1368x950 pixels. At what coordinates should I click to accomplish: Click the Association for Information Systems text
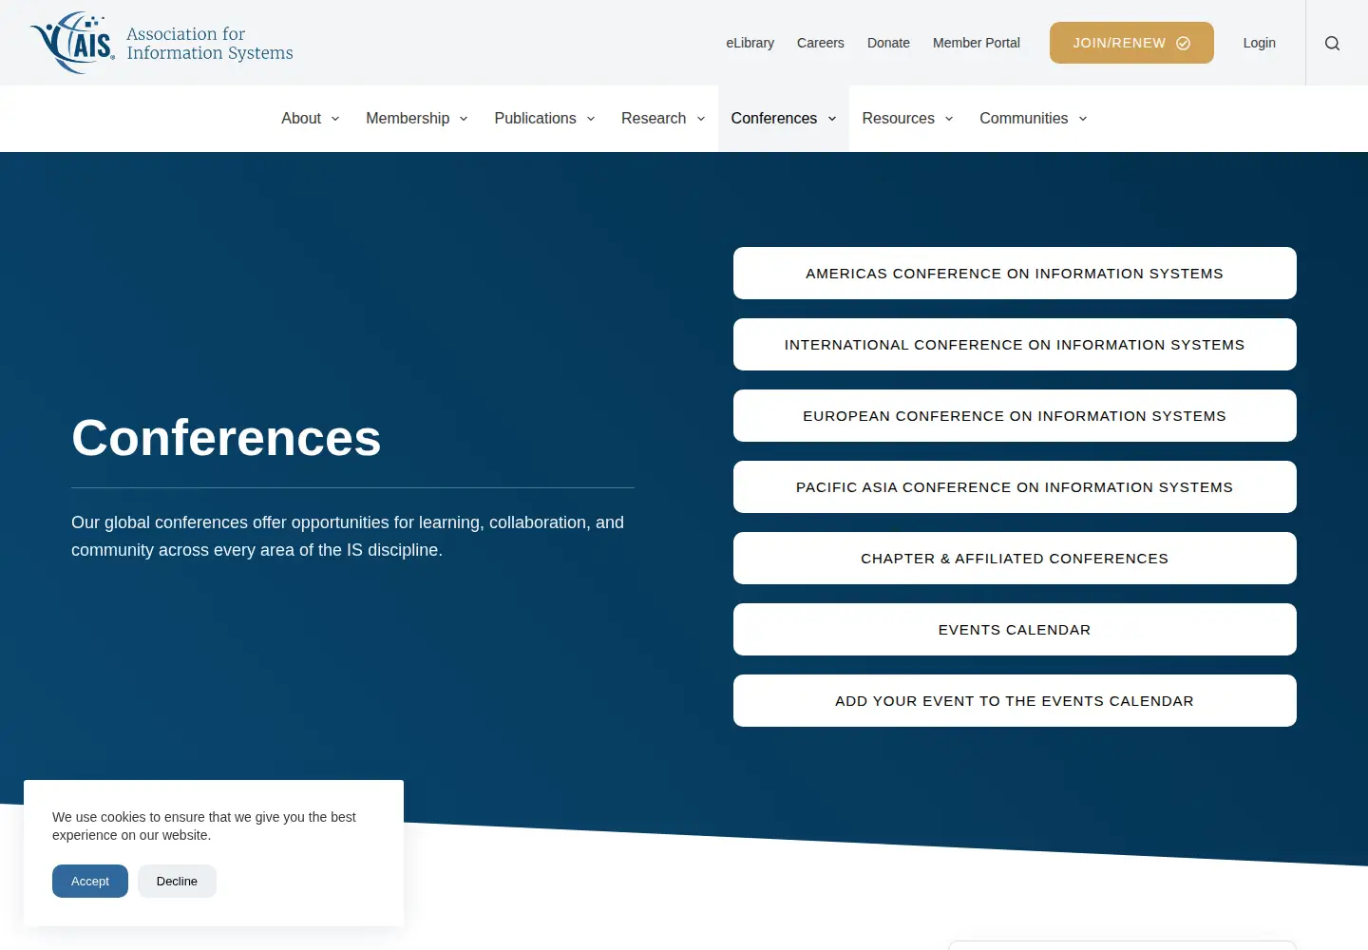pyautogui.click(x=210, y=44)
